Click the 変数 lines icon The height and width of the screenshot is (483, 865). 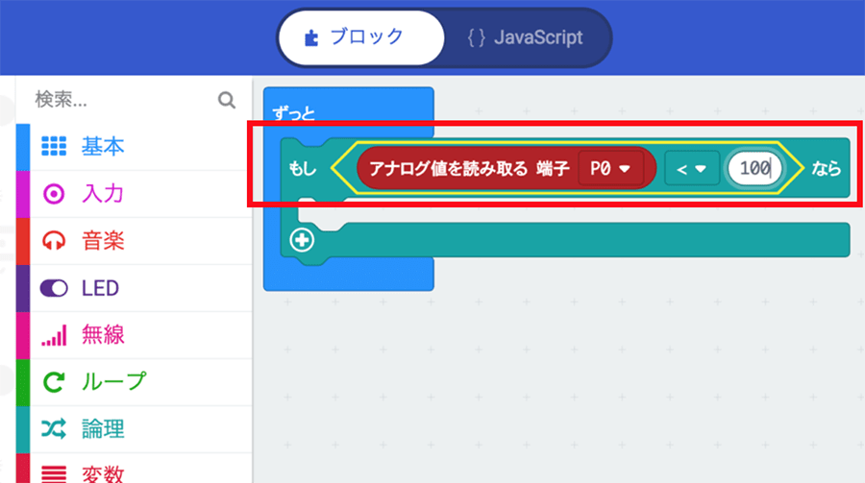click(54, 472)
